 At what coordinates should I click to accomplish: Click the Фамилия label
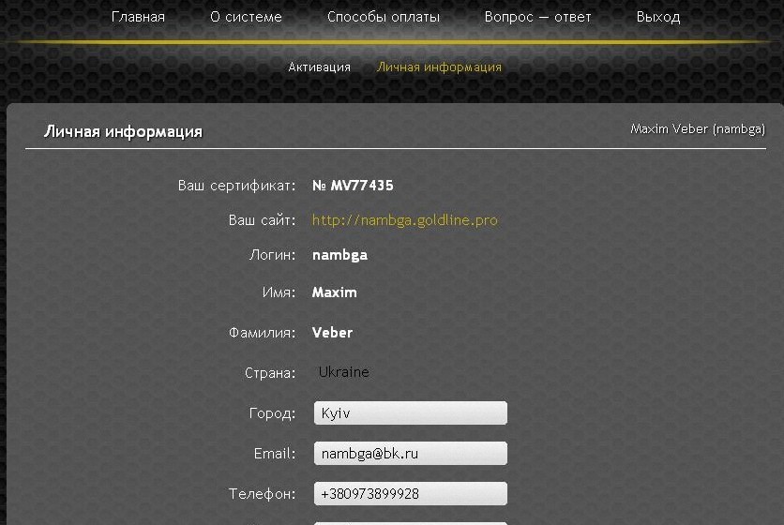click(x=262, y=333)
